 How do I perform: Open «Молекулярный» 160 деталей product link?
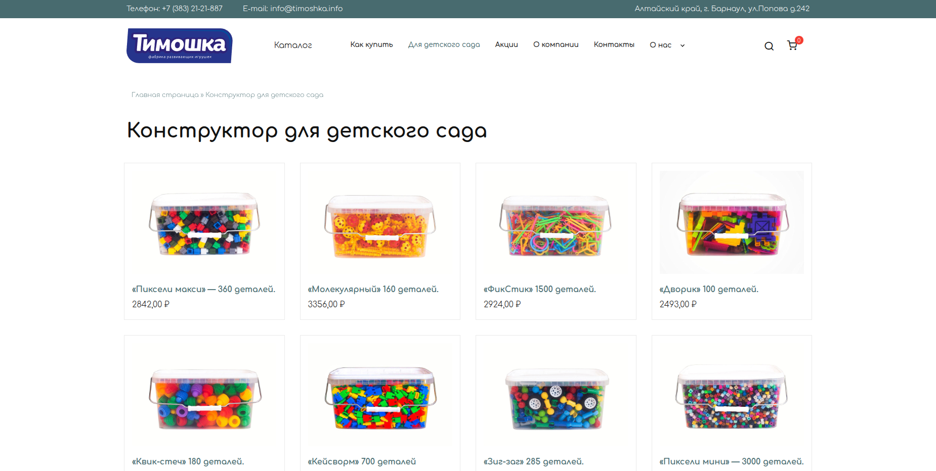click(x=373, y=289)
